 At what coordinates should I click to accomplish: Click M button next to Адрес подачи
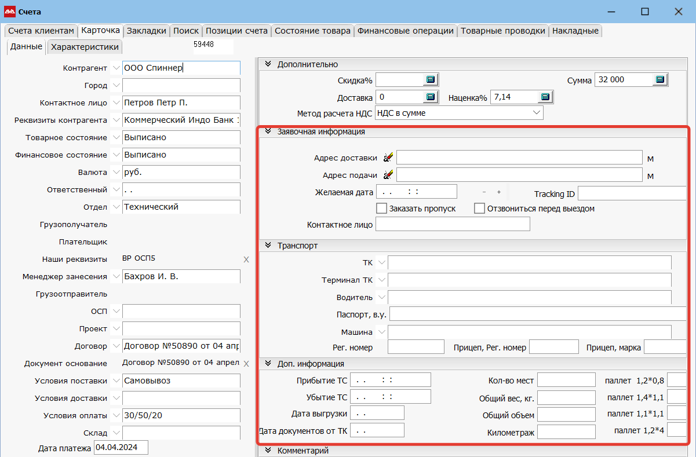[651, 176]
